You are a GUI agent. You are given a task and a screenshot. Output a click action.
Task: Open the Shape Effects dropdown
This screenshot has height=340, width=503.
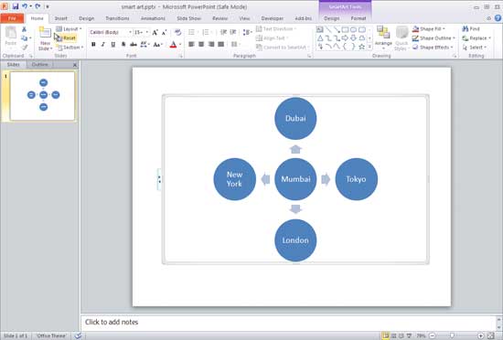pyautogui.click(x=433, y=48)
